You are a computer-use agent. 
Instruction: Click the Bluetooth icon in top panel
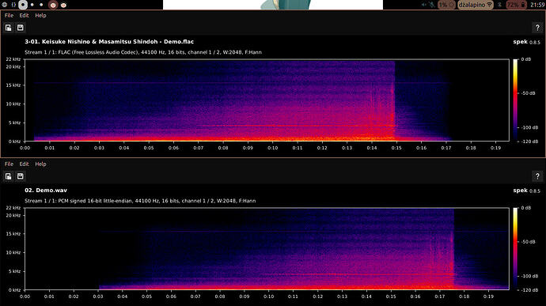tap(499, 5)
